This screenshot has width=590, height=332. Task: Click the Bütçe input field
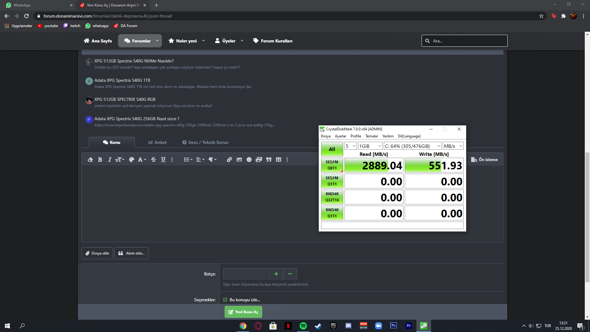pos(246,274)
